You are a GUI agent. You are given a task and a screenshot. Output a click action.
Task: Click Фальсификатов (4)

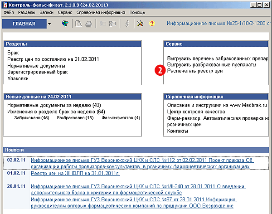click(121, 118)
